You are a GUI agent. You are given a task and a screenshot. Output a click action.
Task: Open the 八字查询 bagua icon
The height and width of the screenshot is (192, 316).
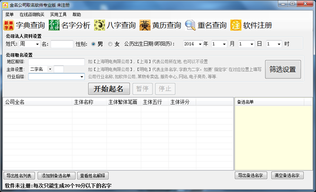coord(100,25)
